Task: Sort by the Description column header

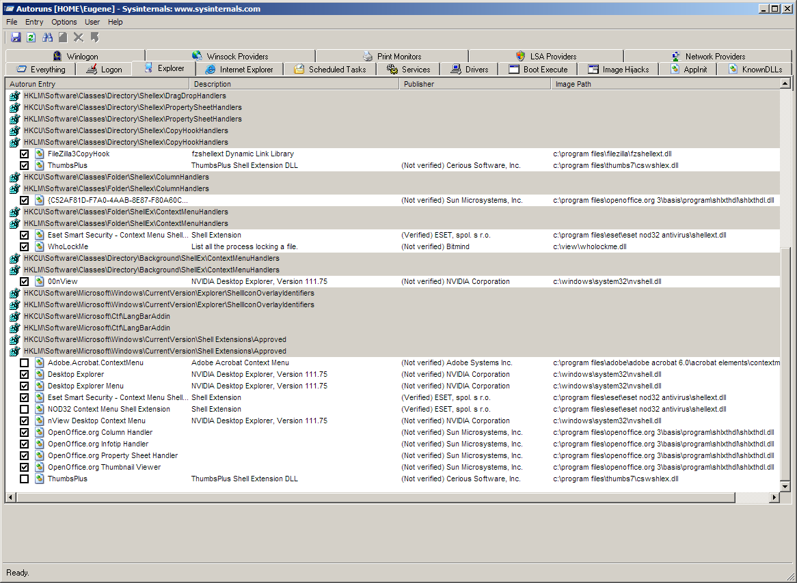Action: point(295,84)
